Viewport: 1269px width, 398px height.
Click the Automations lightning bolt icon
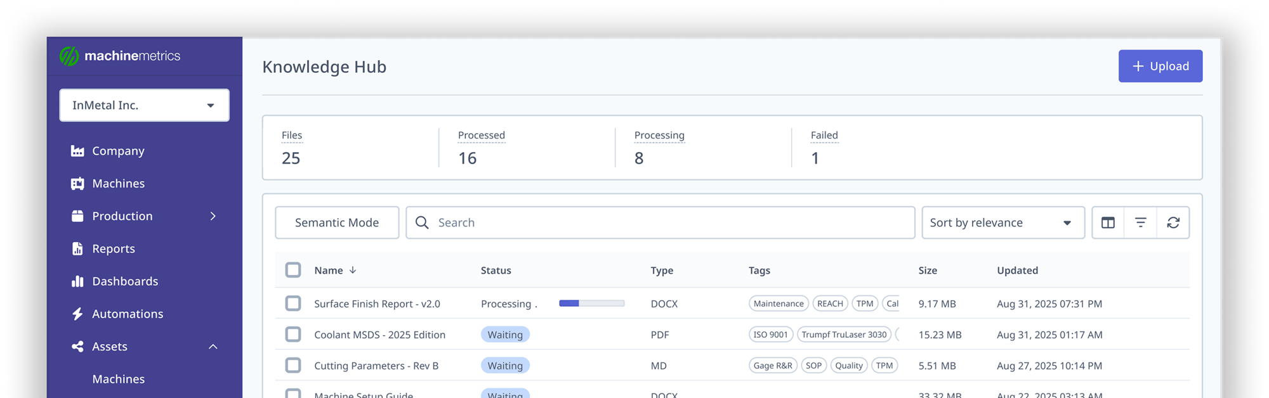click(x=77, y=314)
